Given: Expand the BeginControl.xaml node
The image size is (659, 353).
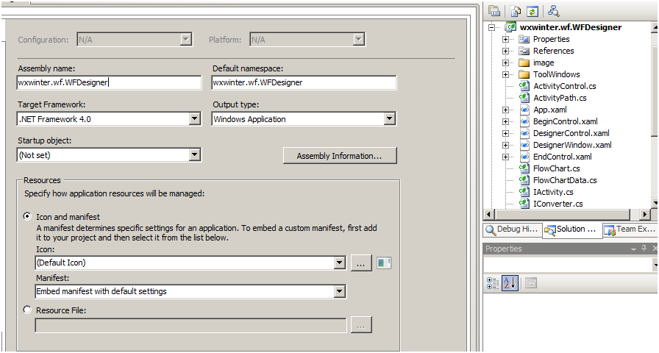Looking at the screenshot, I should click(x=505, y=121).
